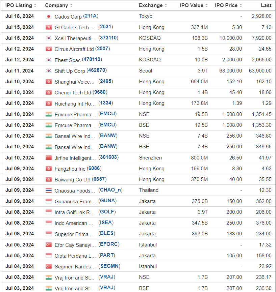This screenshot has height=292, width=276.
Task: Click Thailand flag beside Chaosua Foods
Action: click(x=49, y=191)
